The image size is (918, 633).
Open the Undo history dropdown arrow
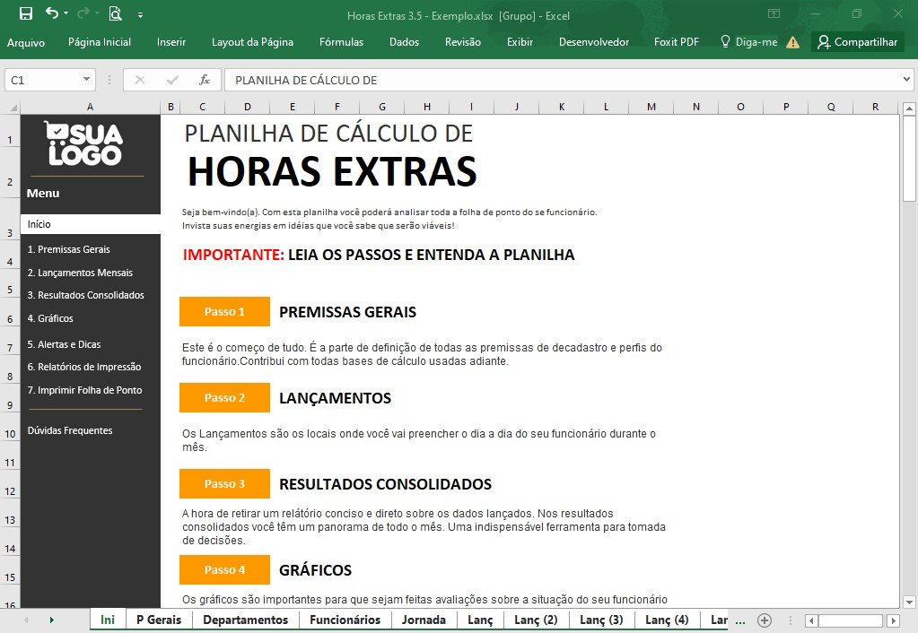coord(66,13)
